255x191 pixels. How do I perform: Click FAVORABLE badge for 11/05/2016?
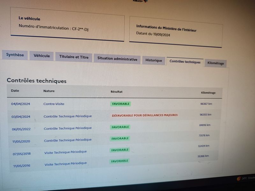pos(120,161)
